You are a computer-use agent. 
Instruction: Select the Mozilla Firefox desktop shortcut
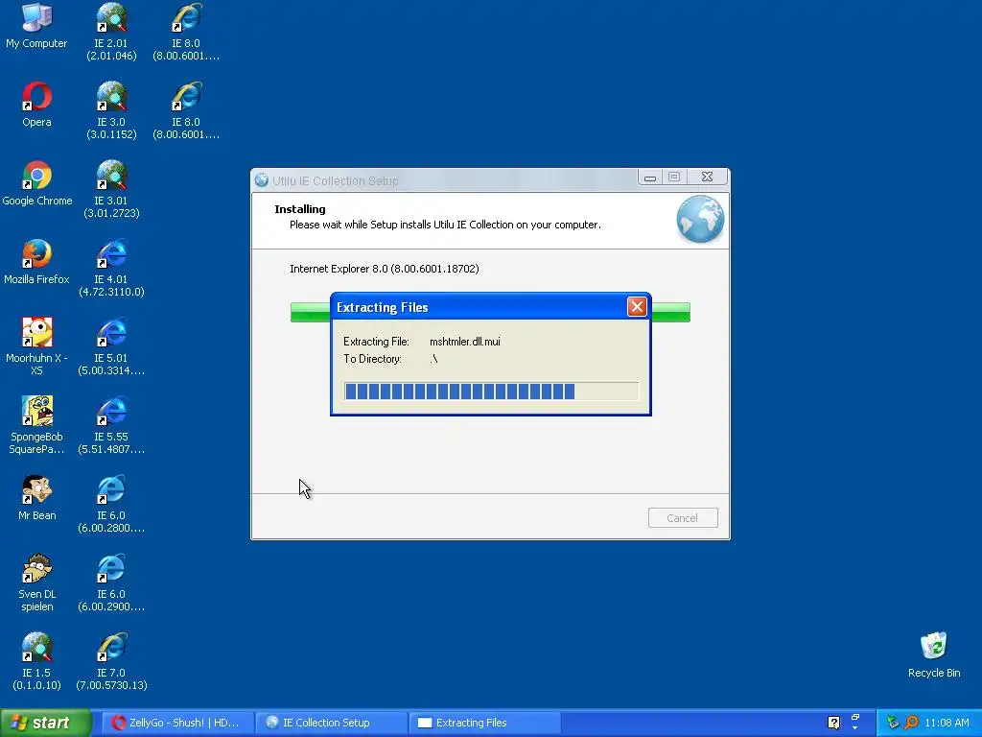point(36,262)
